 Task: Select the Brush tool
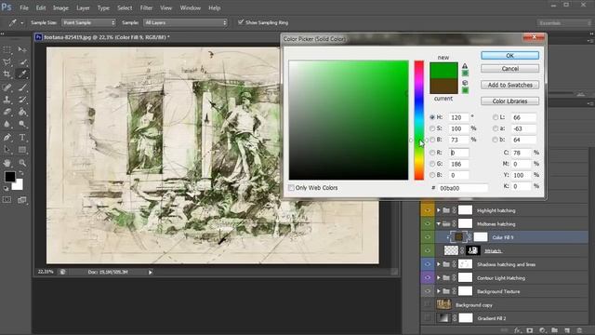pos(22,87)
